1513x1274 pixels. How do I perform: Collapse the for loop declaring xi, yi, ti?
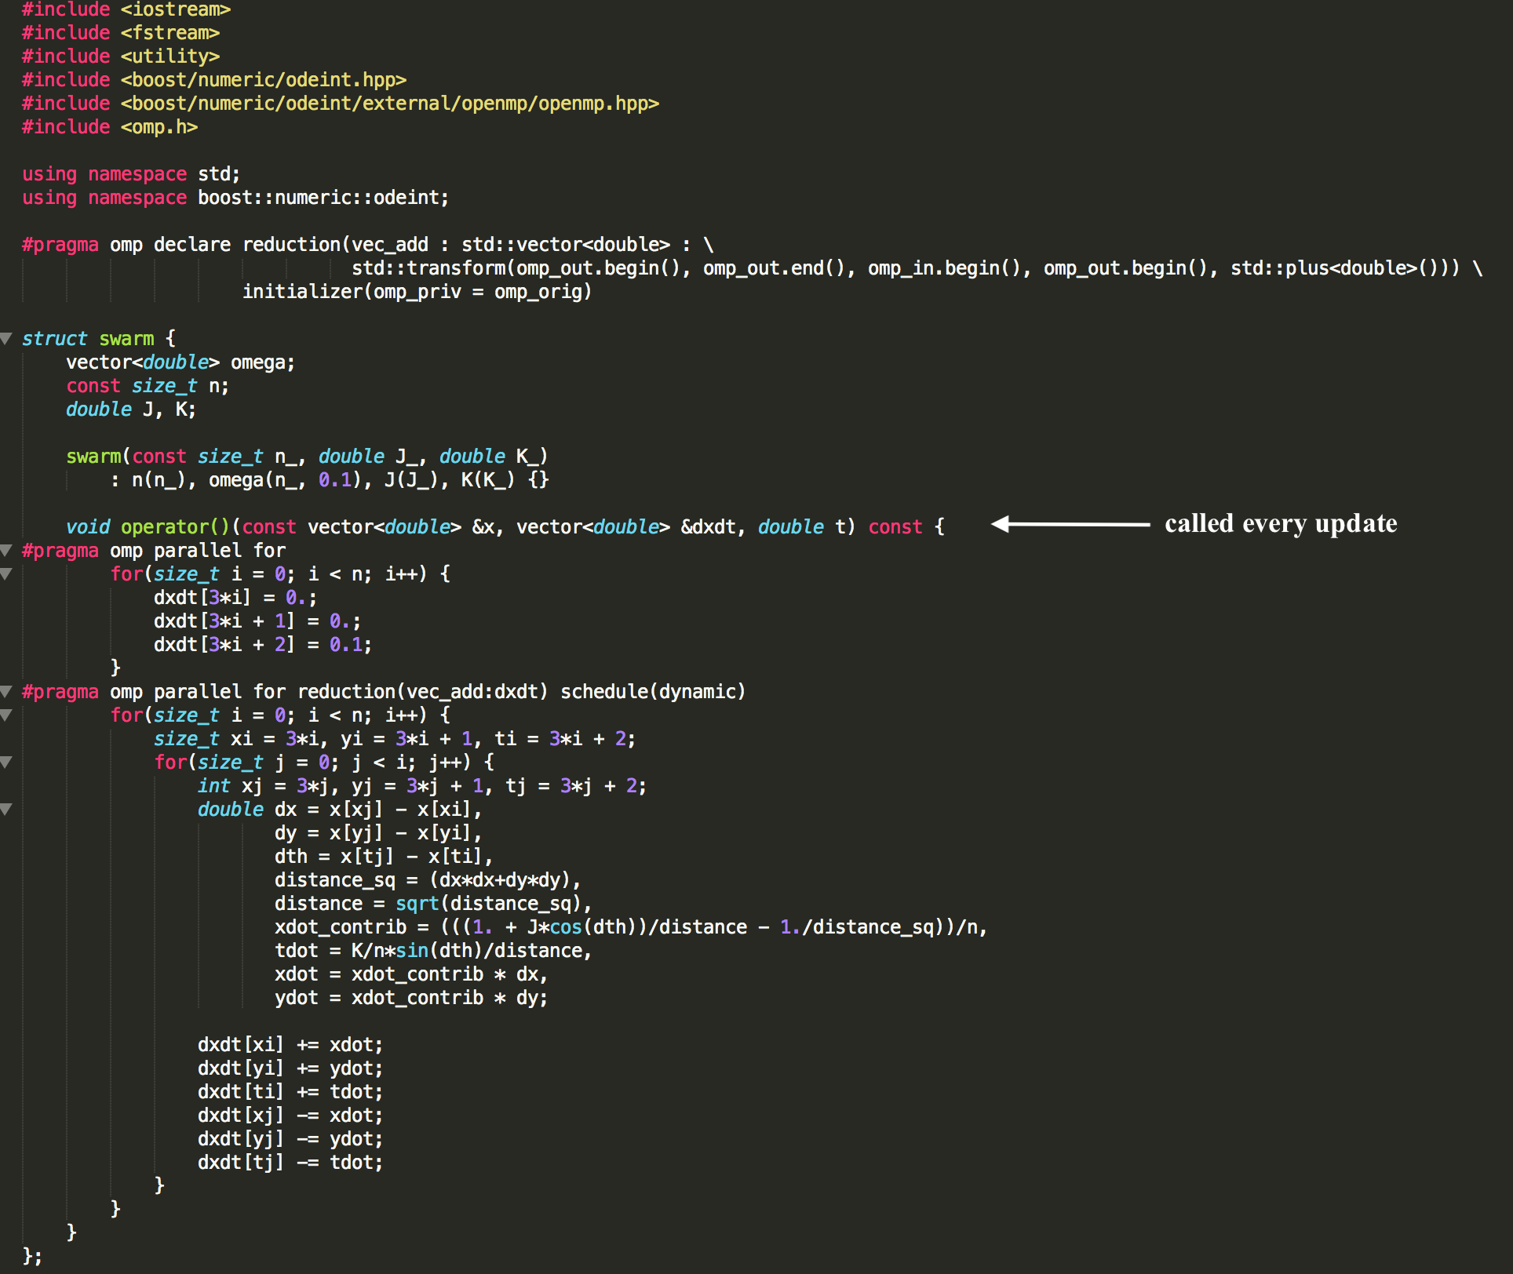click(x=6, y=715)
